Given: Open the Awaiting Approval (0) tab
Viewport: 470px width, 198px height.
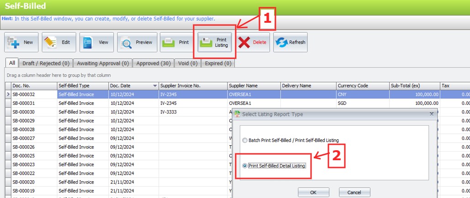Looking at the screenshot, I should coord(103,63).
